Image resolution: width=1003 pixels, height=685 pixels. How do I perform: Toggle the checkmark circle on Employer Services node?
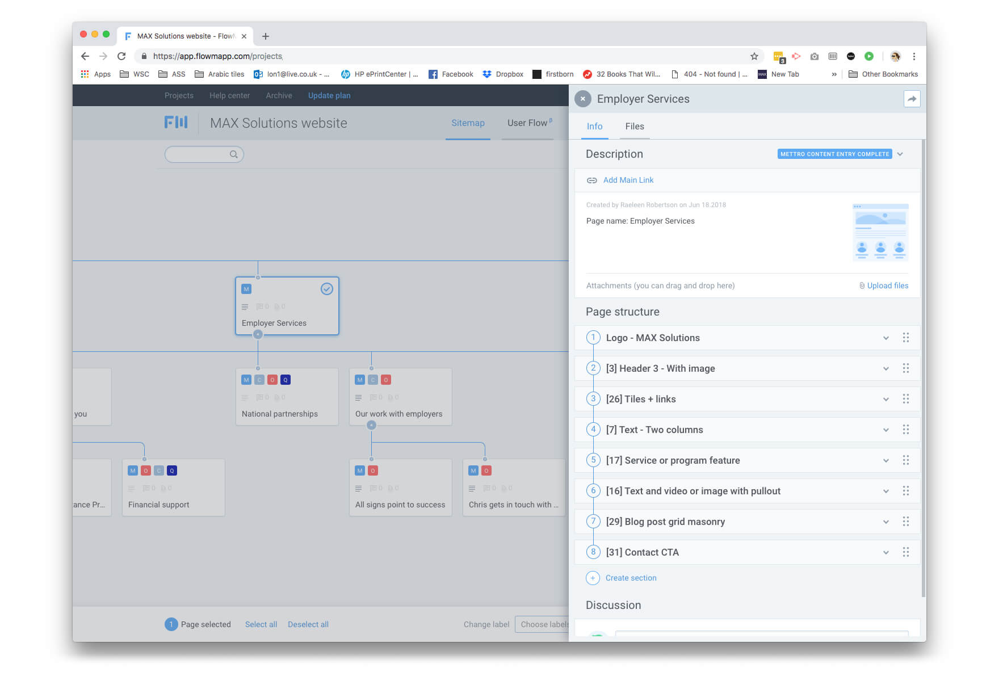pos(327,289)
